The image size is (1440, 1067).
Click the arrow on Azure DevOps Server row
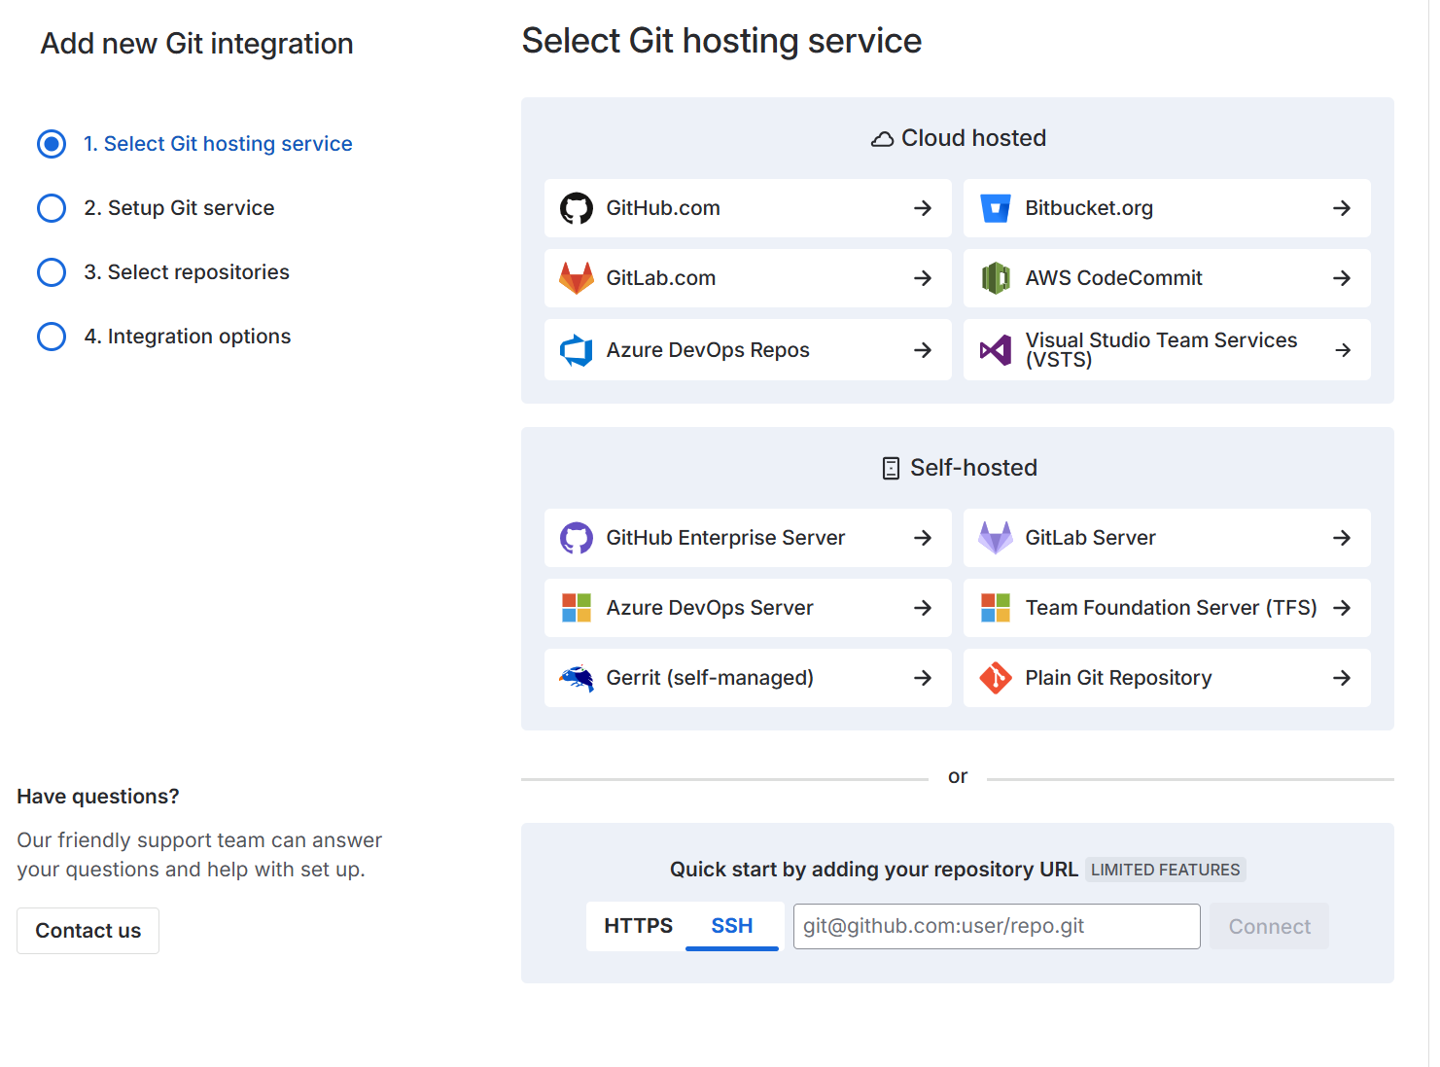pyautogui.click(x=923, y=608)
